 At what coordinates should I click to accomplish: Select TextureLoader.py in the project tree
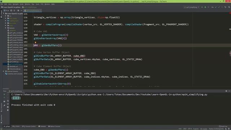tap(14, 69)
